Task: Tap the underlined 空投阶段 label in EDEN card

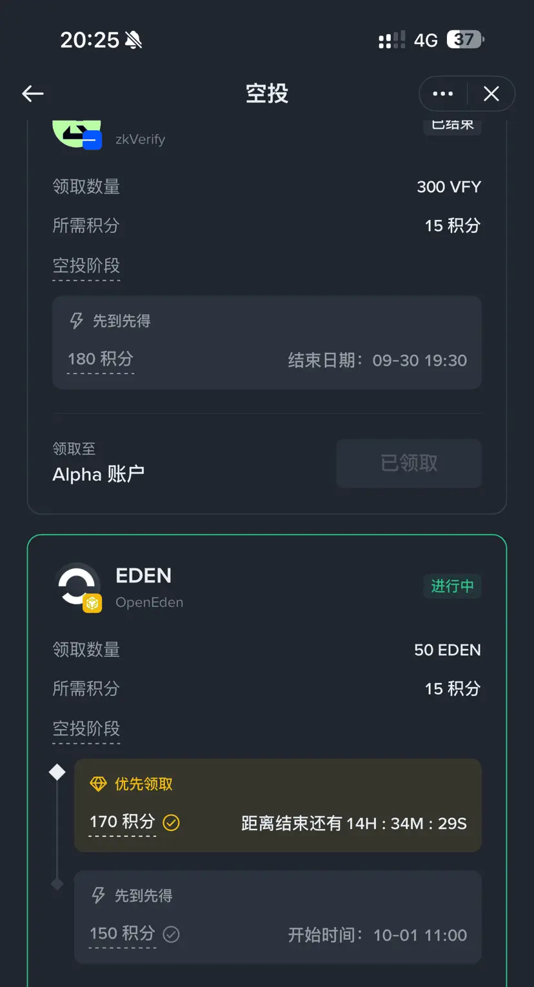Action: 86,730
